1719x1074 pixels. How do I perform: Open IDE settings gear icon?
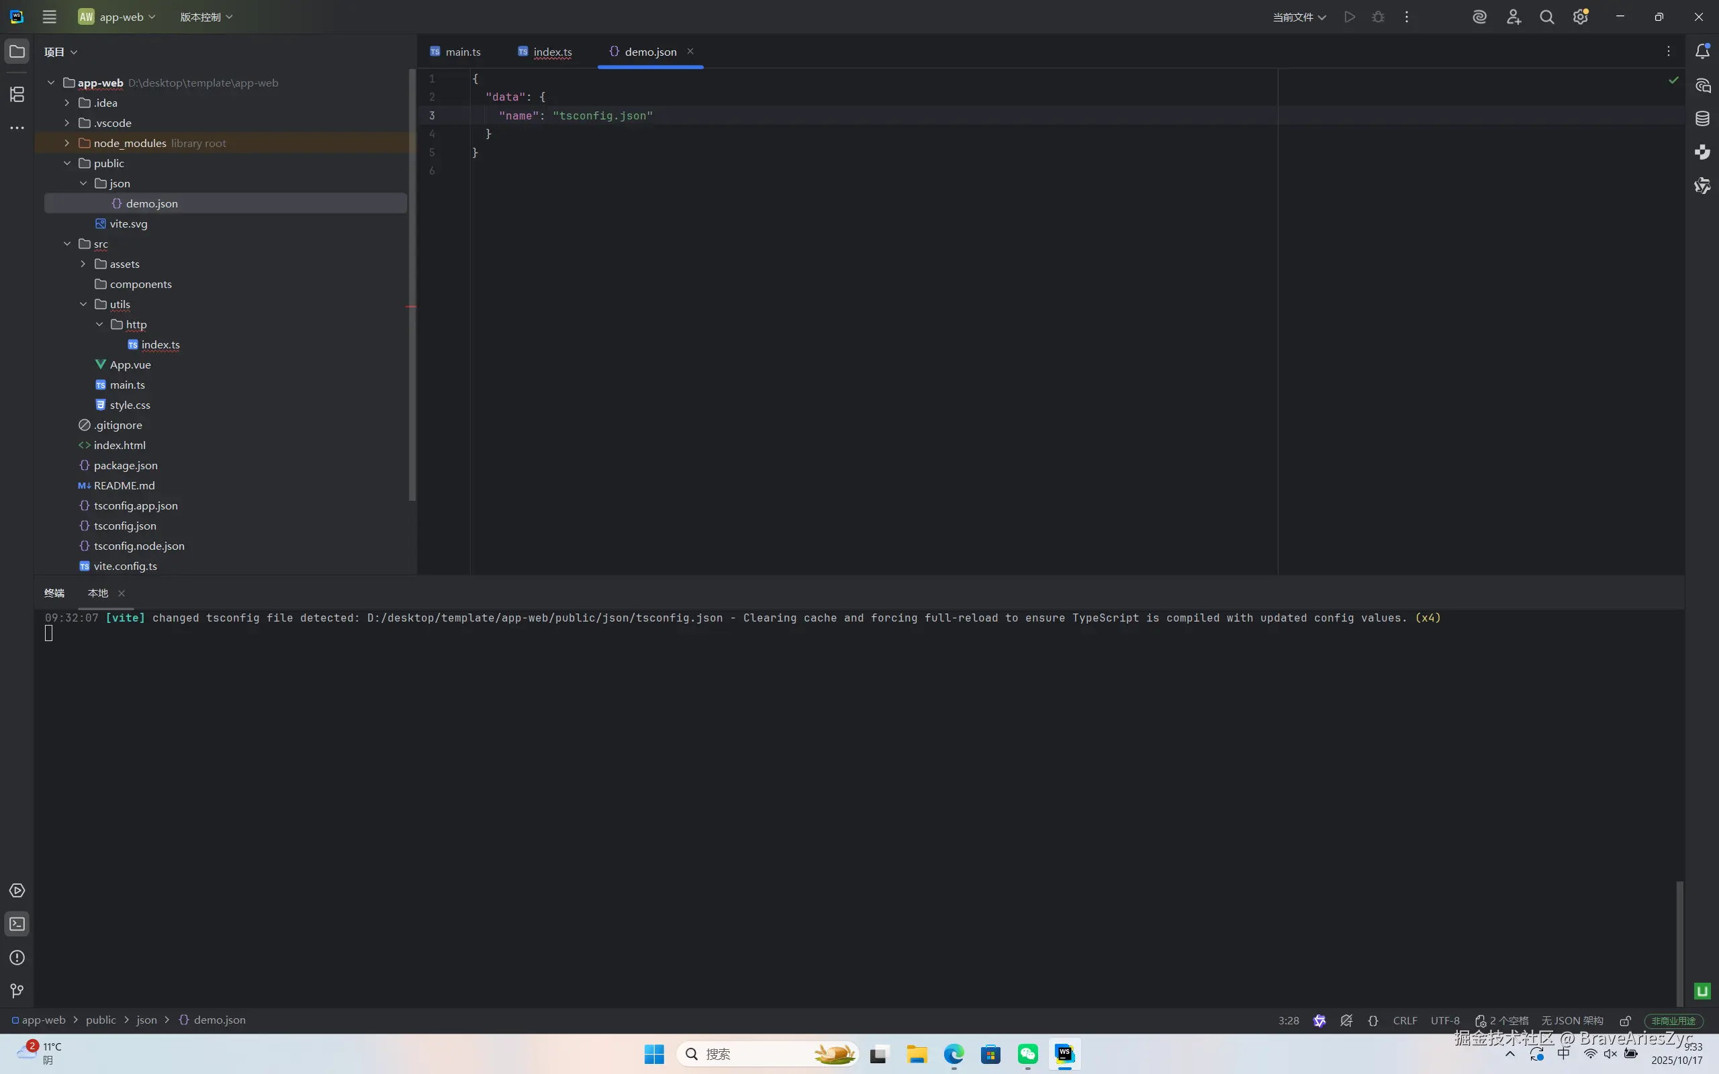(x=1580, y=17)
